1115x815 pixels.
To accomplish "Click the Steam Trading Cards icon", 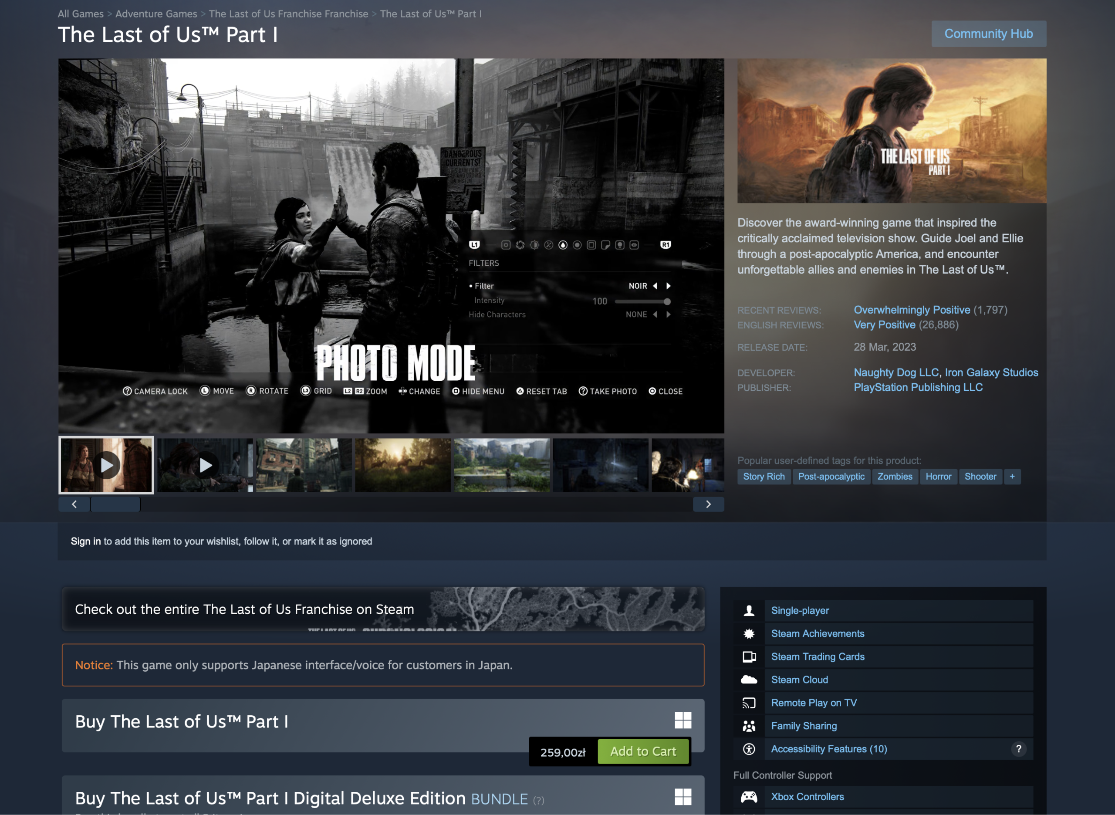I will coord(749,656).
